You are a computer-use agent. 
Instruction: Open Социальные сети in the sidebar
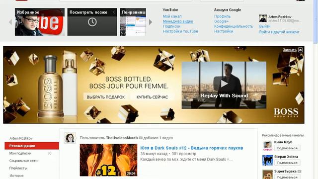pos(23,161)
